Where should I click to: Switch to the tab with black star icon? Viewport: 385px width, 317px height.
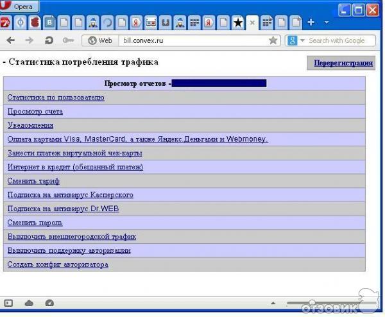(x=238, y=22)
